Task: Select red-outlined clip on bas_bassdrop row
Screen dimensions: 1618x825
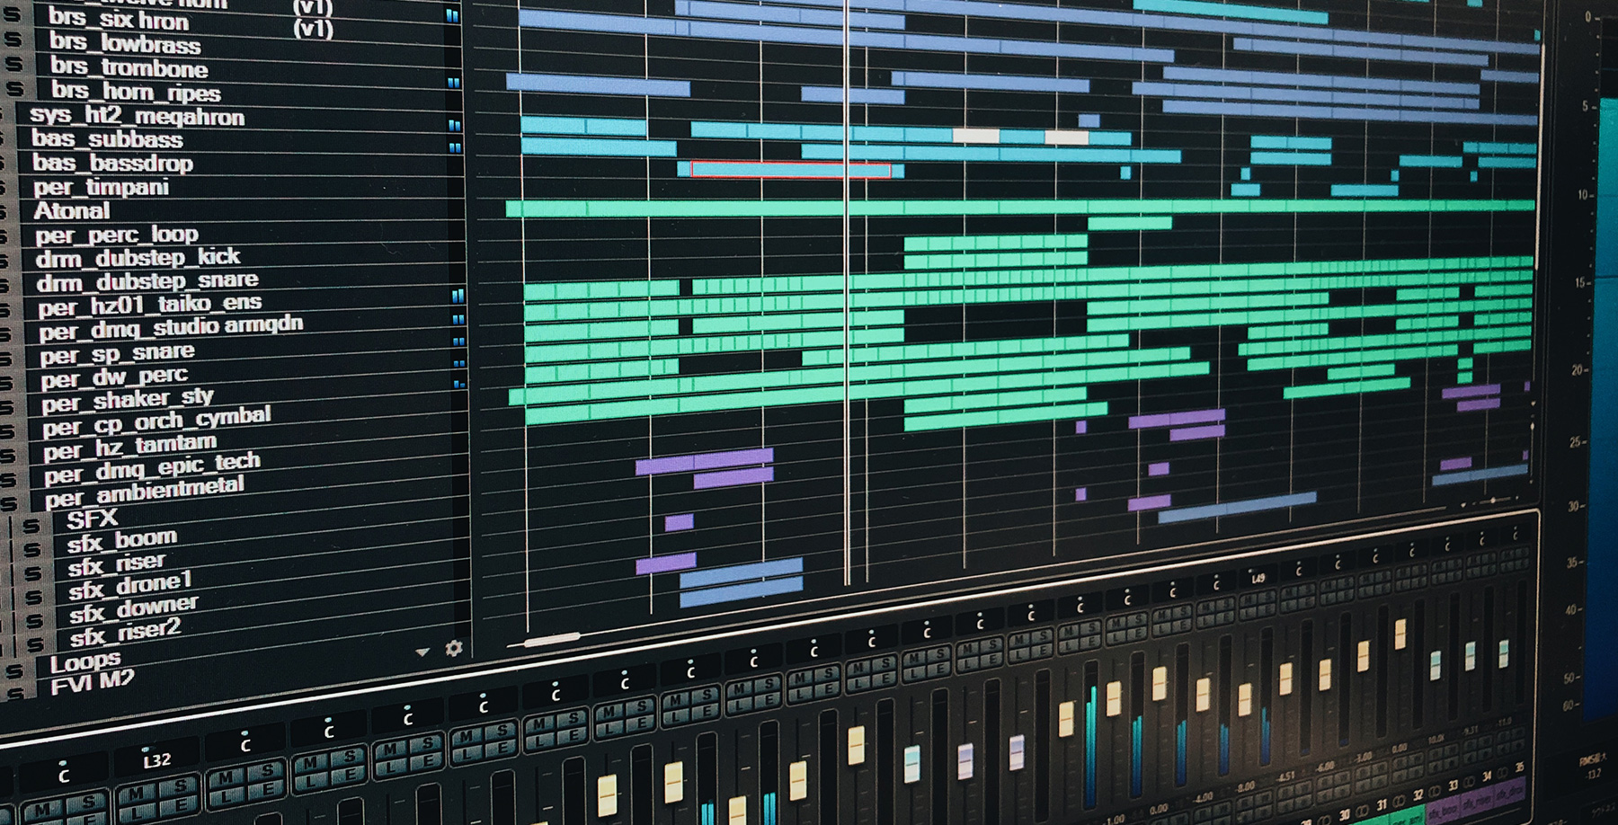Action: pos(791,170)
